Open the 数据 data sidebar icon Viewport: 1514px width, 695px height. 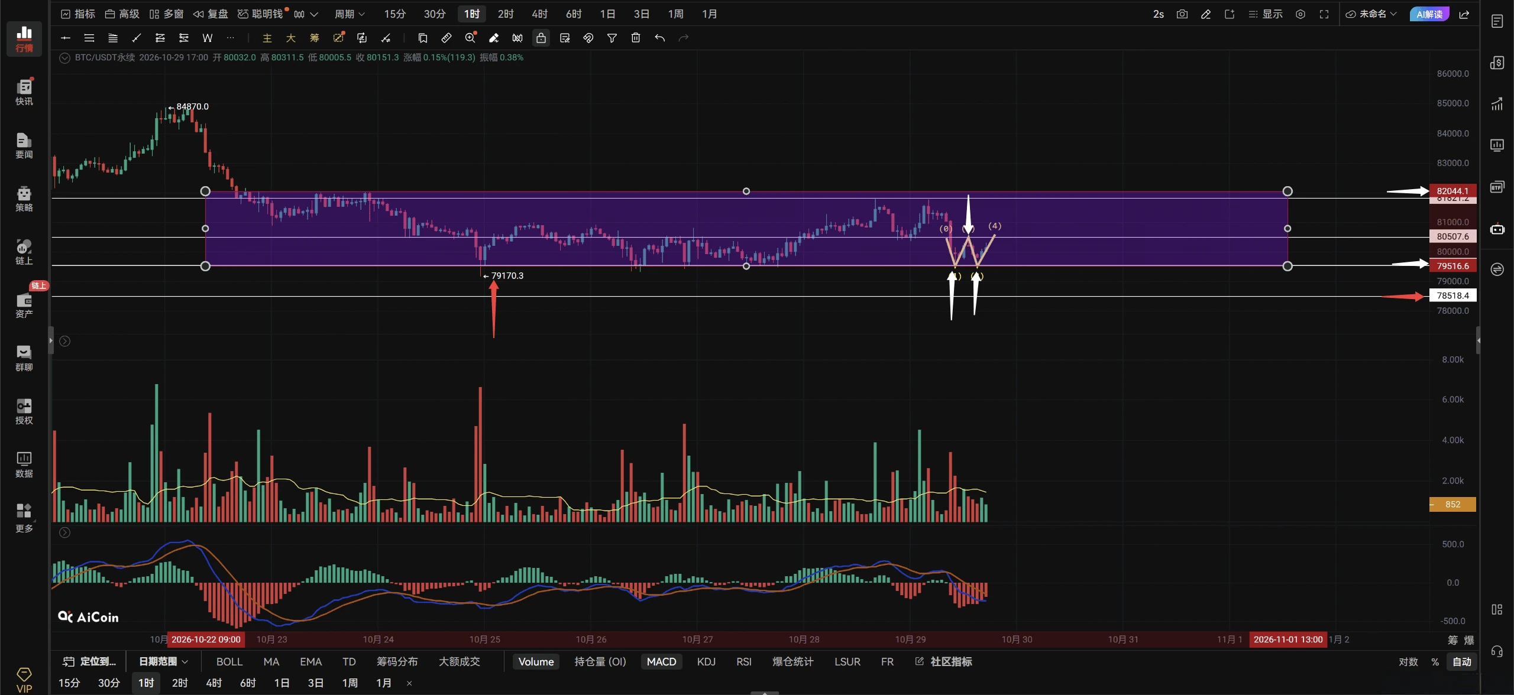coord(24,465)
